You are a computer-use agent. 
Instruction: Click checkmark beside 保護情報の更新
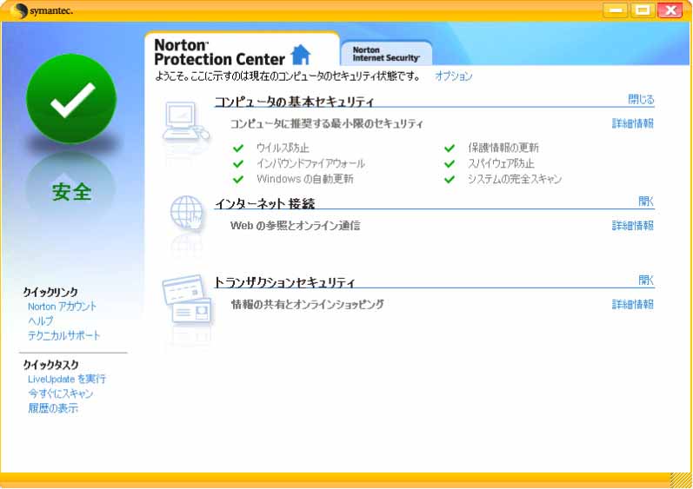[x=450, y=148]
